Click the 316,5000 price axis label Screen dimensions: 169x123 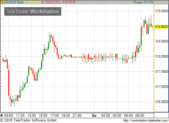pyautogui.click(x=162, y=102)
